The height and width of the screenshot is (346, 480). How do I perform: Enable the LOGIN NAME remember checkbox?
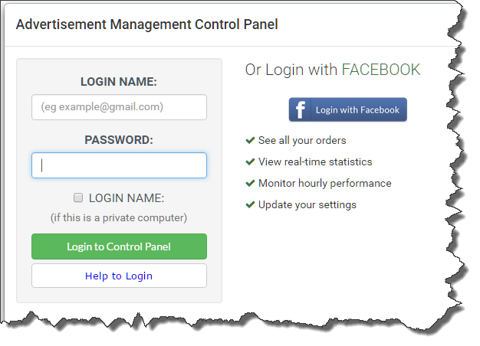click(78, 197)
